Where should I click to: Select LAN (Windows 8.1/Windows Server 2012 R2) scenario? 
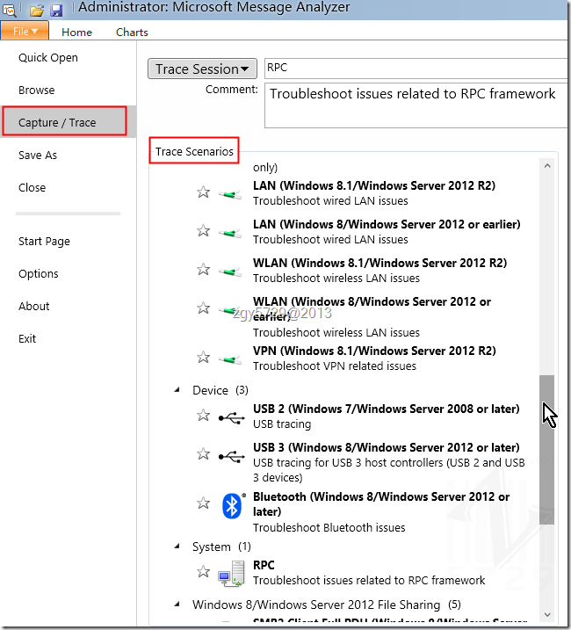pyautogui.click(x=374, y=185)
